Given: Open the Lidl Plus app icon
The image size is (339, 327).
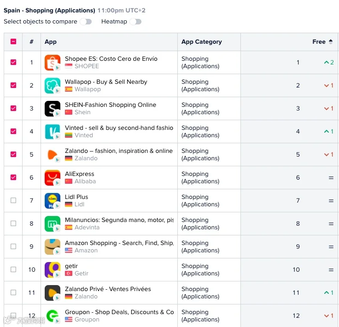Looking at the screenshot, I should (53, 201).
